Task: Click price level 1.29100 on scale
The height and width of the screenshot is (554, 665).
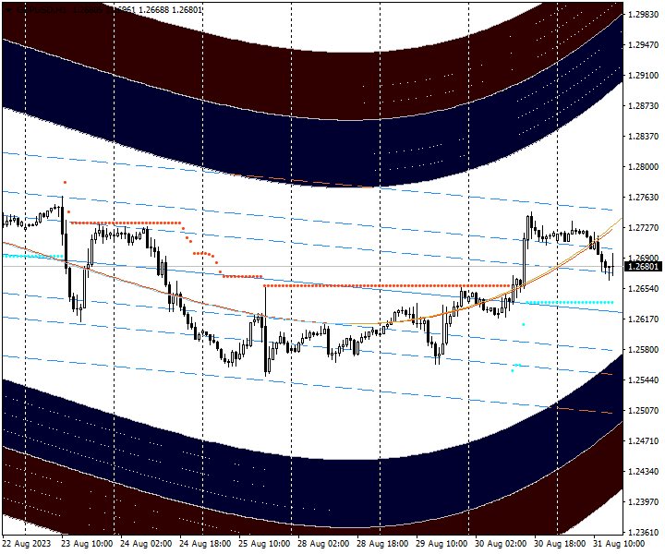Action: [x=644, y=76]
